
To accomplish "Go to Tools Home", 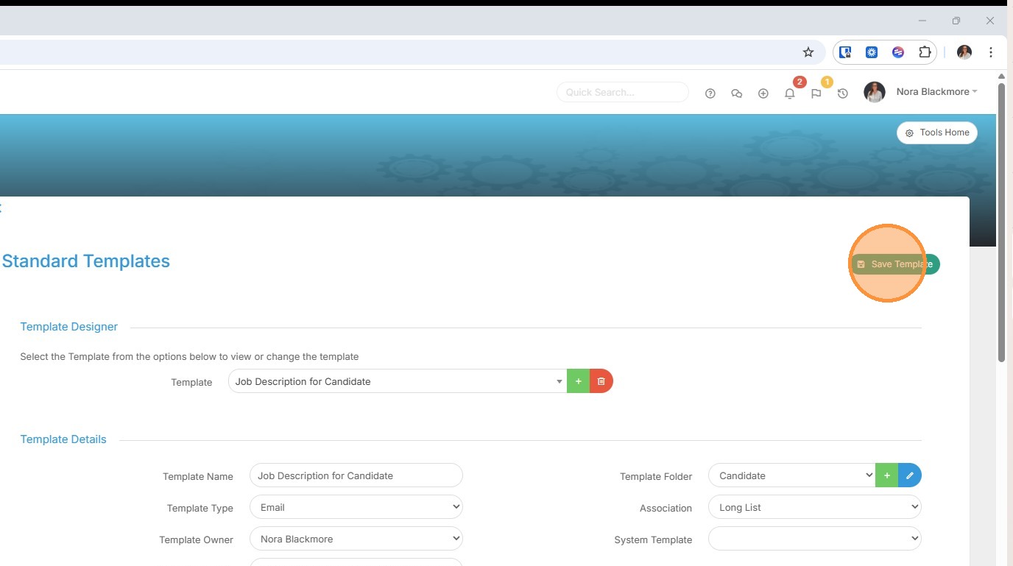I will coord(937,132).
